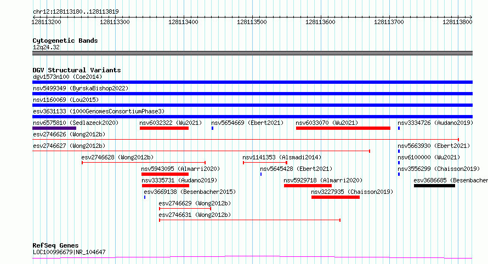Open the nsv1160069 (Lou2015) variant label

point(66,100)
